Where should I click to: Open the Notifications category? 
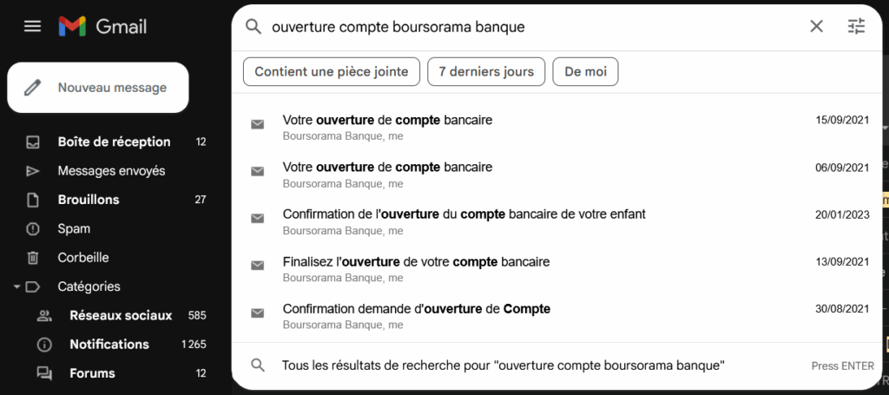click(109, 344)
